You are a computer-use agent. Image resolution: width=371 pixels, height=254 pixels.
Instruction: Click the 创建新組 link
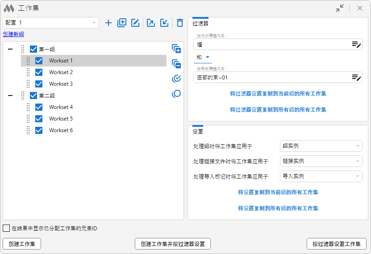(x=13, y=34)
